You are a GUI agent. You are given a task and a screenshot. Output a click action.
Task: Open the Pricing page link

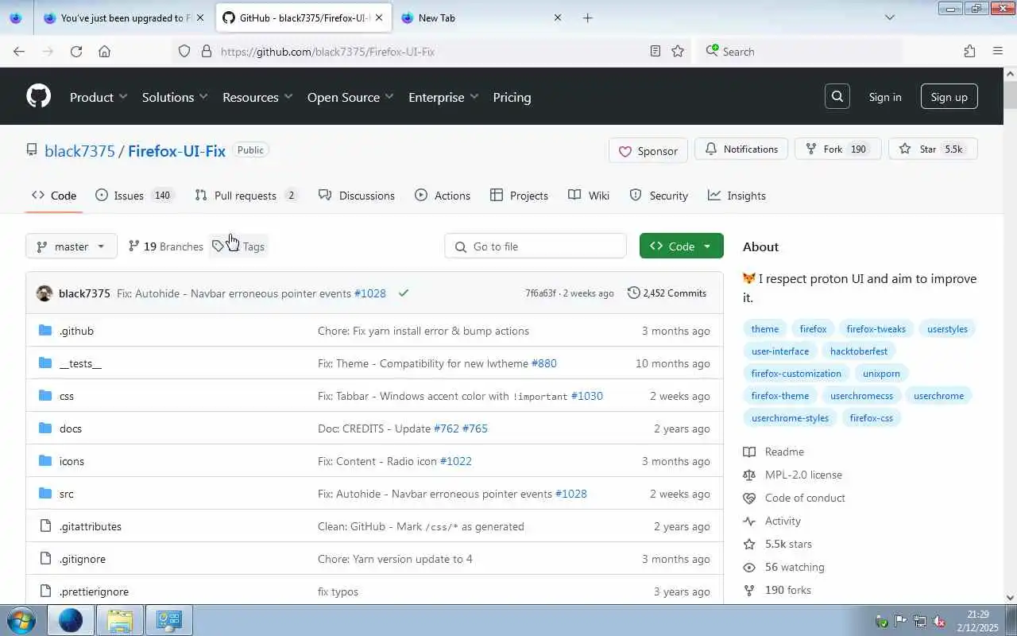pyautogui.click(x=512, y=97)
